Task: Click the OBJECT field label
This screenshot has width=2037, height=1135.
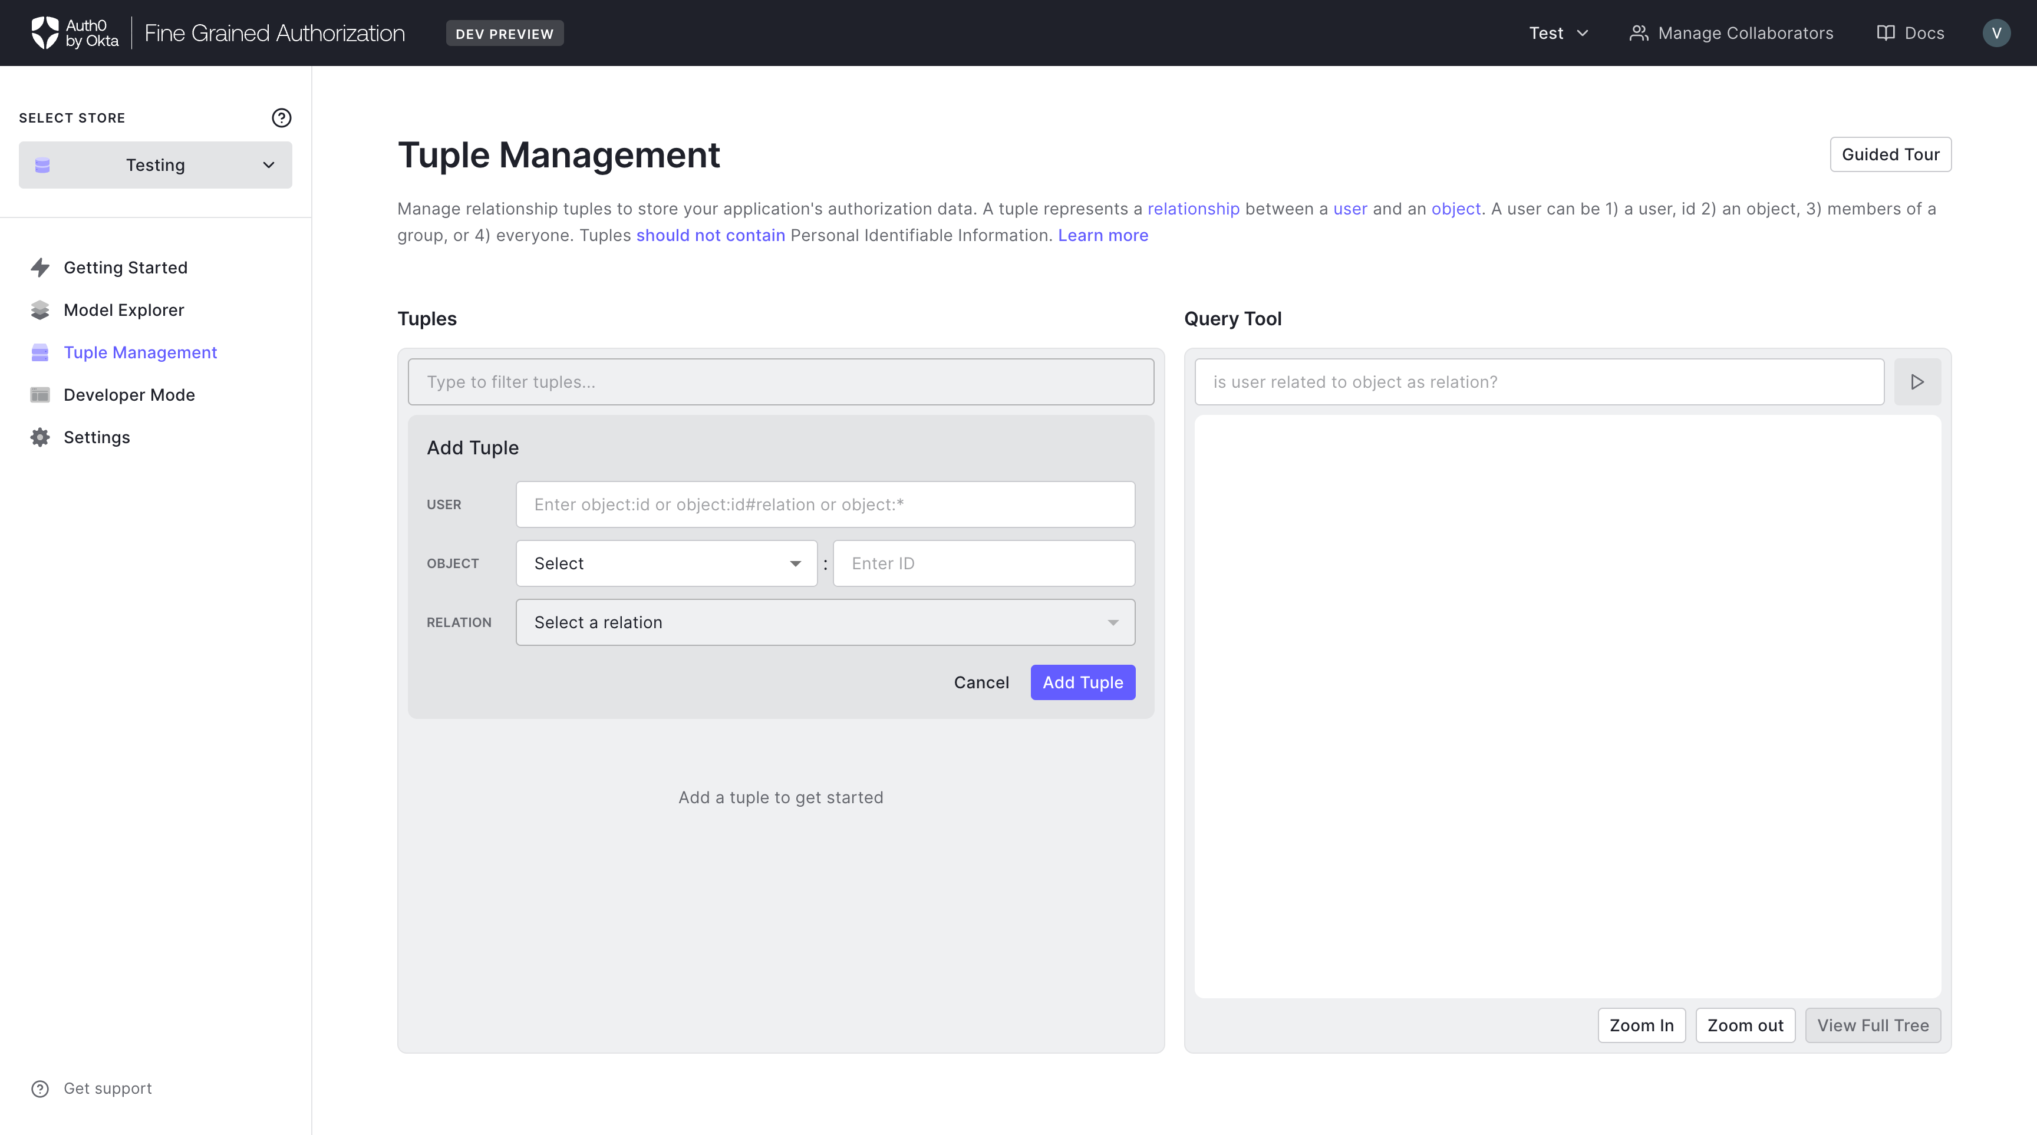Action: pos(452,563)
